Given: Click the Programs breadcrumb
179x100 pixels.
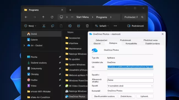Looking at the screenshot, I should click(x=102, y=17).
